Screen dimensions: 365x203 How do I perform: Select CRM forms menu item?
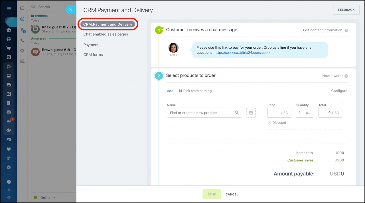(93, 55)
